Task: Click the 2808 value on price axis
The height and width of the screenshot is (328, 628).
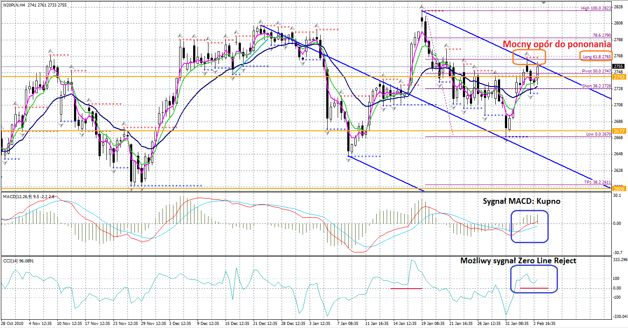Action: 618,23
